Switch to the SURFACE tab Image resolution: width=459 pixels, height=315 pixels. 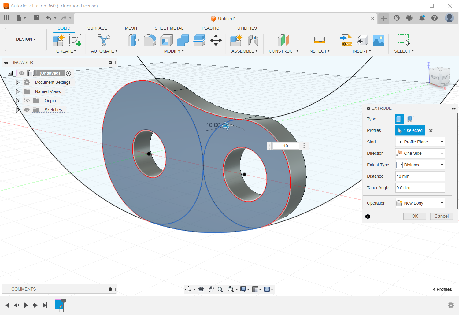[97, 28]
